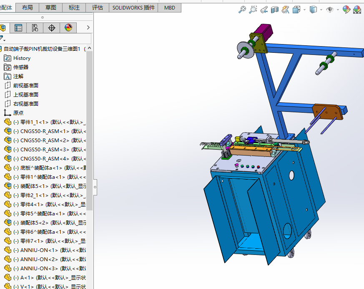364x289 pixels.
Task: Click Zoom to Fit icon
Action: pyautogui.click(x=242, y=10)
